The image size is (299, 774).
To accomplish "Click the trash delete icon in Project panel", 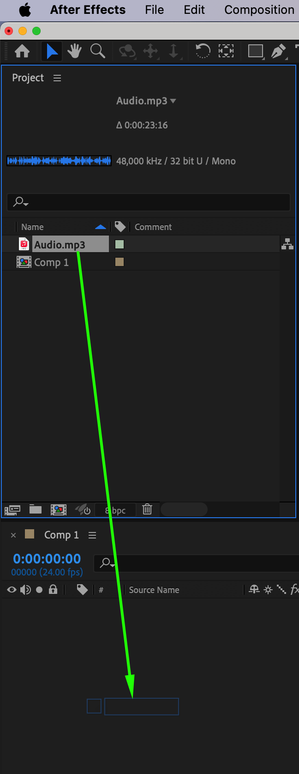I will pyautogui.click(x=147, y=509).
